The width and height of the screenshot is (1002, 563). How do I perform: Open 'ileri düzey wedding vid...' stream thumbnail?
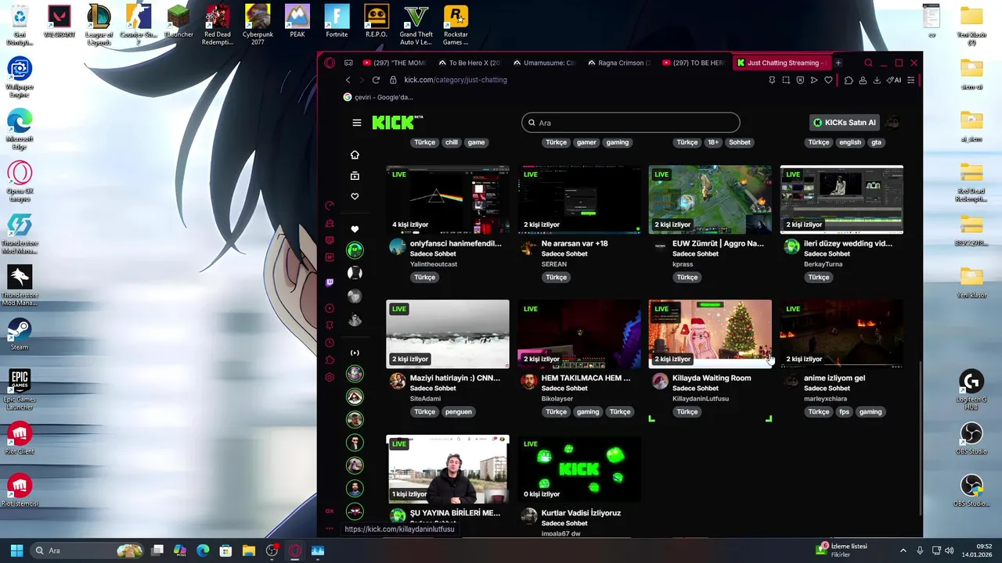click(x=842, y=199)
